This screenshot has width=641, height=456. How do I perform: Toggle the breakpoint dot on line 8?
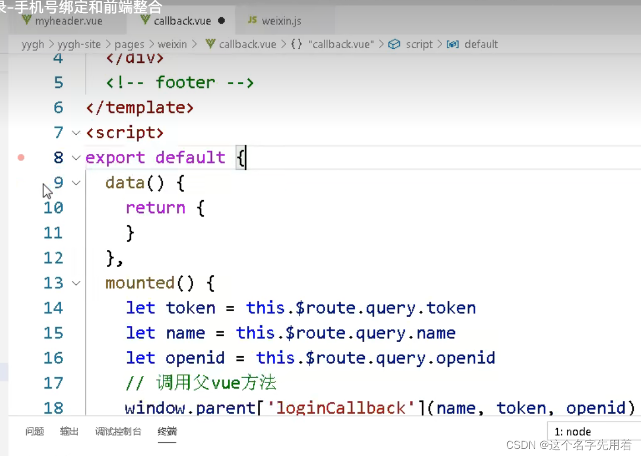21,157
